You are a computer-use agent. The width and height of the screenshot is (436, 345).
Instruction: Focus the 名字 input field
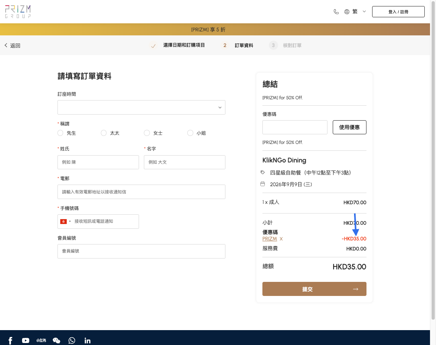coord(184,162)
